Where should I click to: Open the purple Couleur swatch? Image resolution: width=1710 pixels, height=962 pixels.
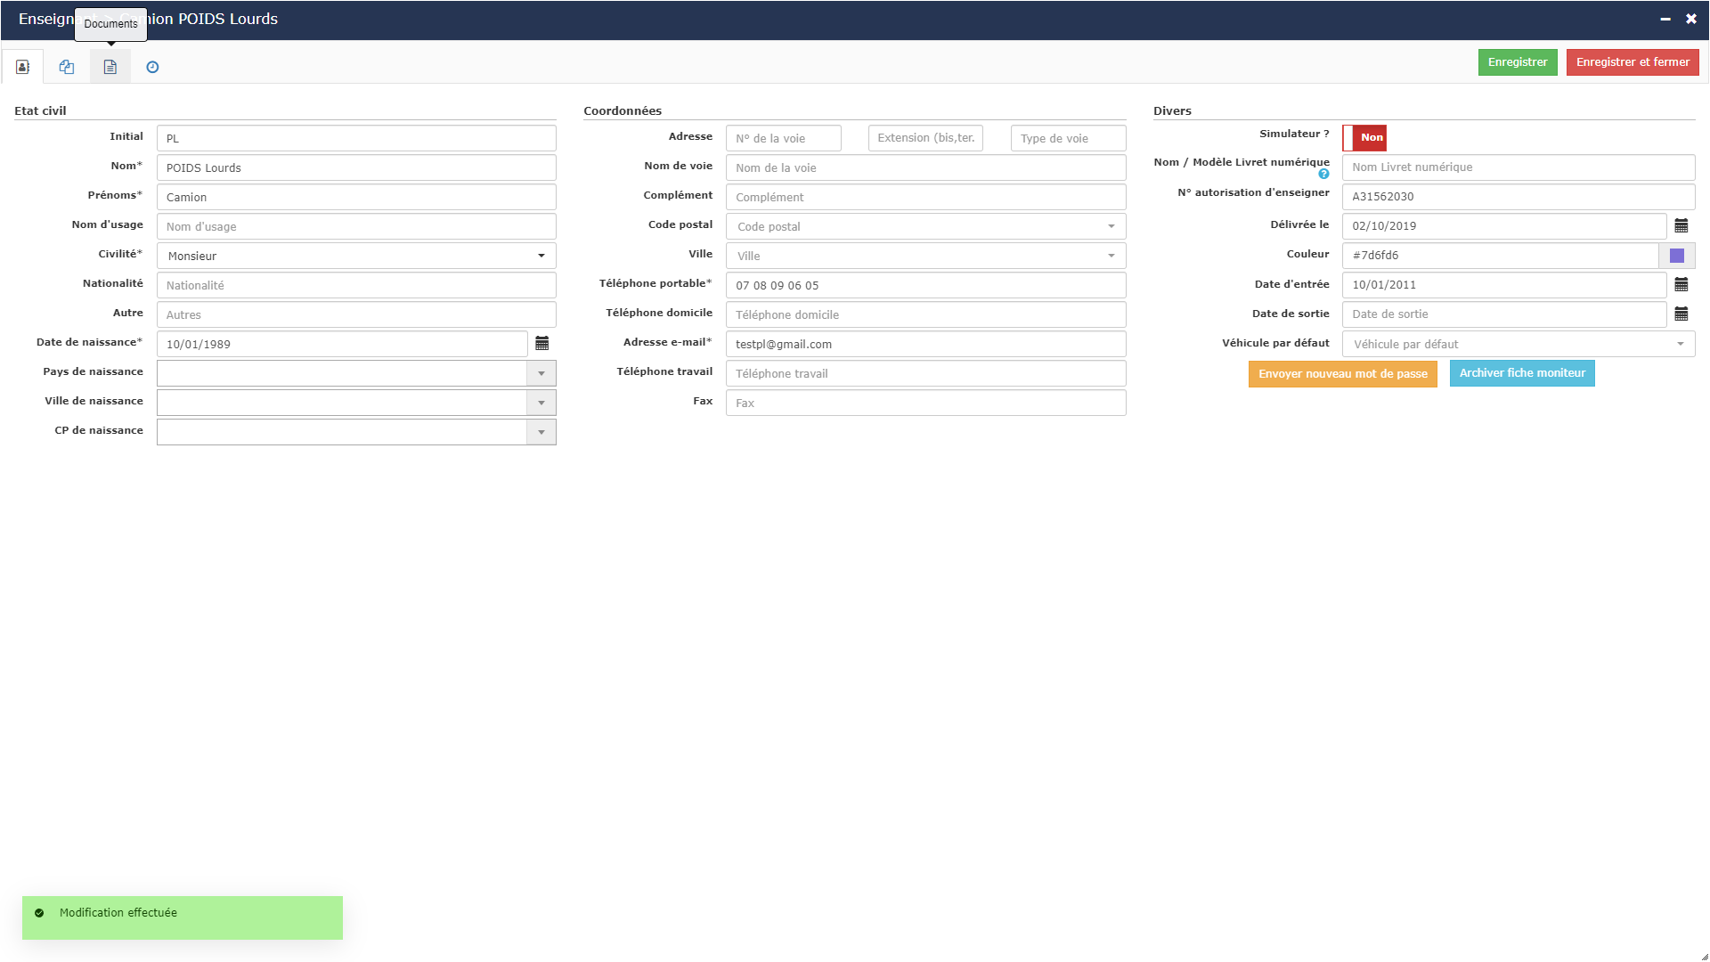click(1677, 256)
